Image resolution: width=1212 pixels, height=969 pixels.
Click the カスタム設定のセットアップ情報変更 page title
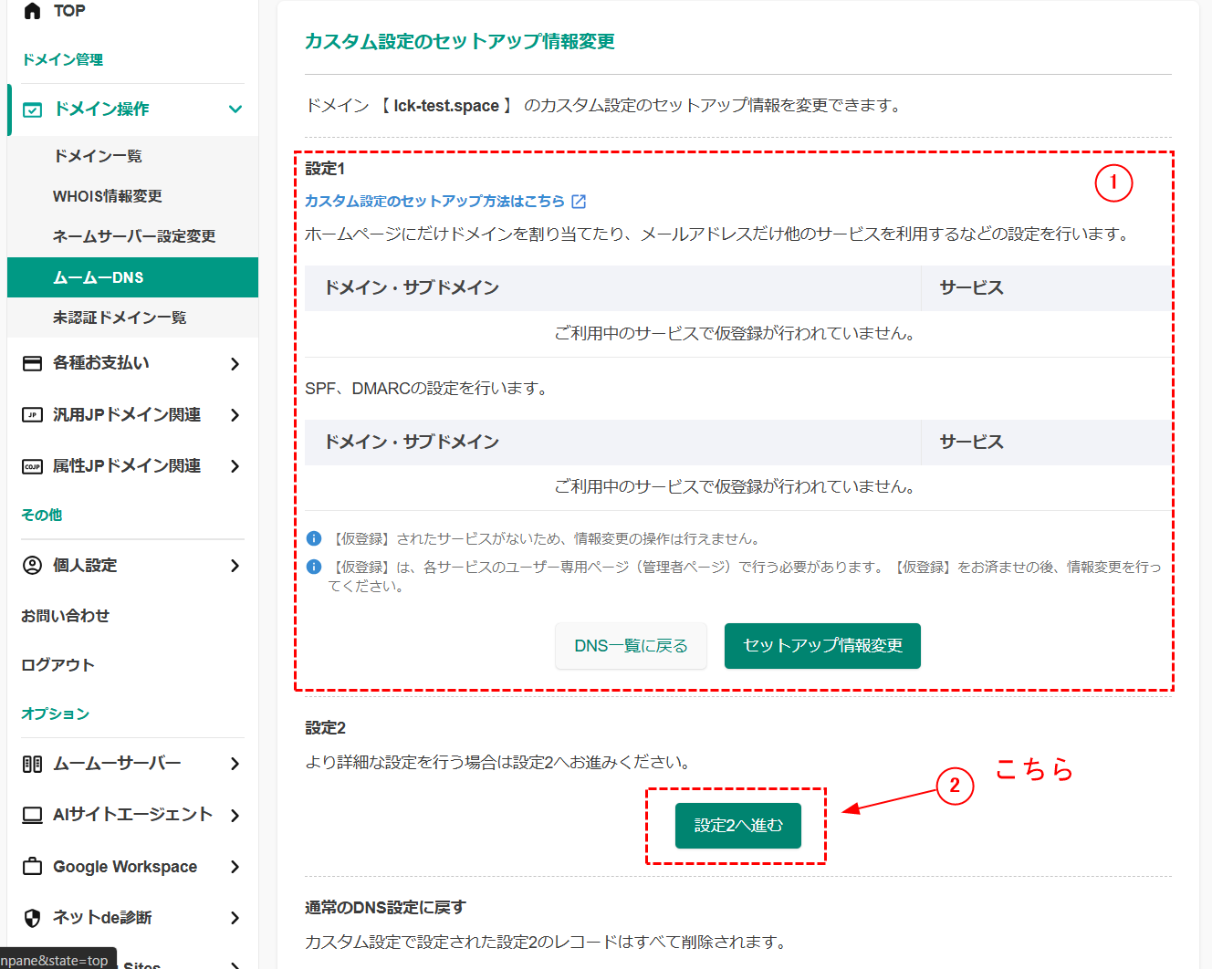(459, 42)
